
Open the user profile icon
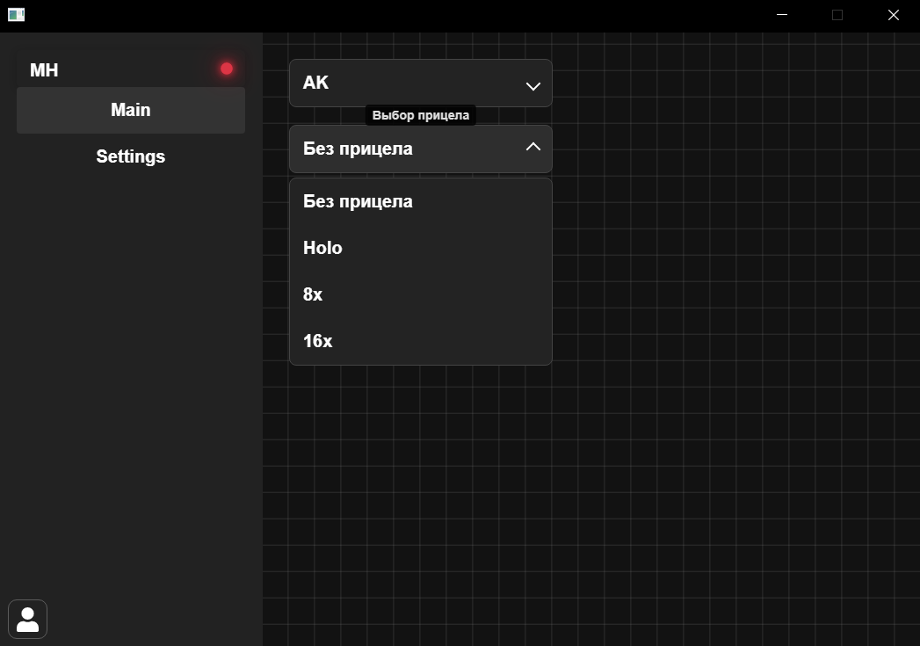click(27, 620)
